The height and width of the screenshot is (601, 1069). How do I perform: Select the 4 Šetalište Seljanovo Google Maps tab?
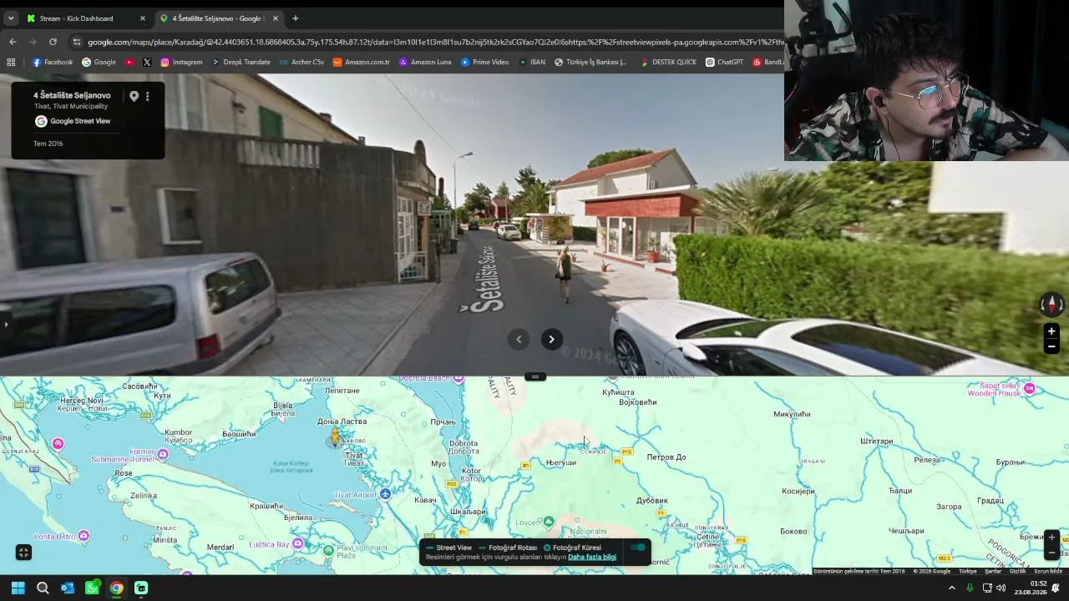click(x=220, y=18)
